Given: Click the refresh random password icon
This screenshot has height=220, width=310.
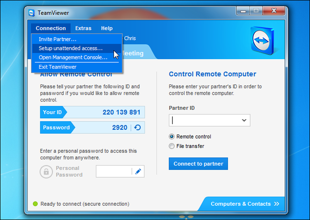Looking at the screenshot, I should tap(137, 128).
